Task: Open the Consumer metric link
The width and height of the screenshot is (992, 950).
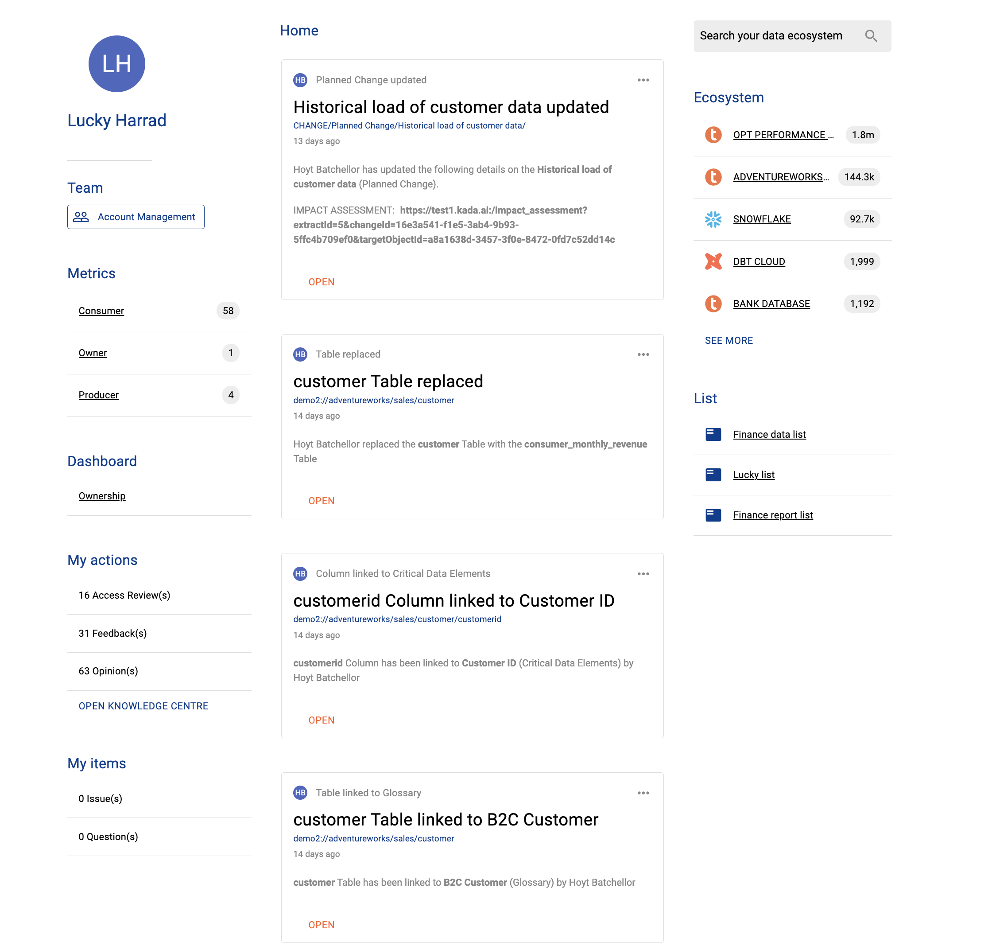Action: coord(101,311)
